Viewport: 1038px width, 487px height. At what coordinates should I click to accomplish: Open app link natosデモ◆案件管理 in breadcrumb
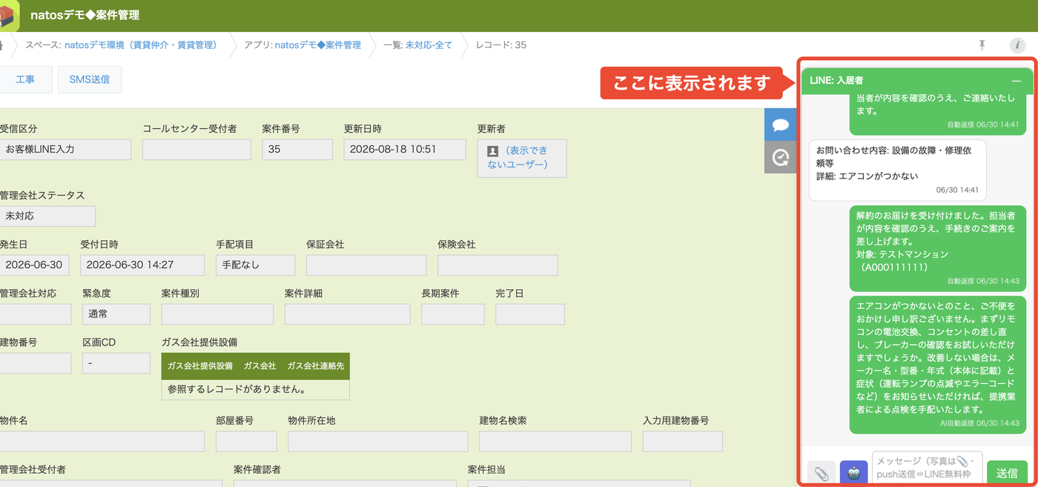pos(318,45)
